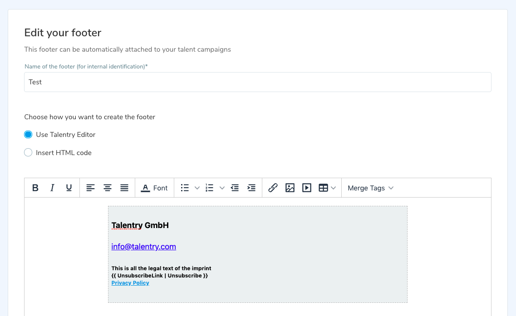
Task: Open the numbered list options arrow
Action: coord(222,188)
